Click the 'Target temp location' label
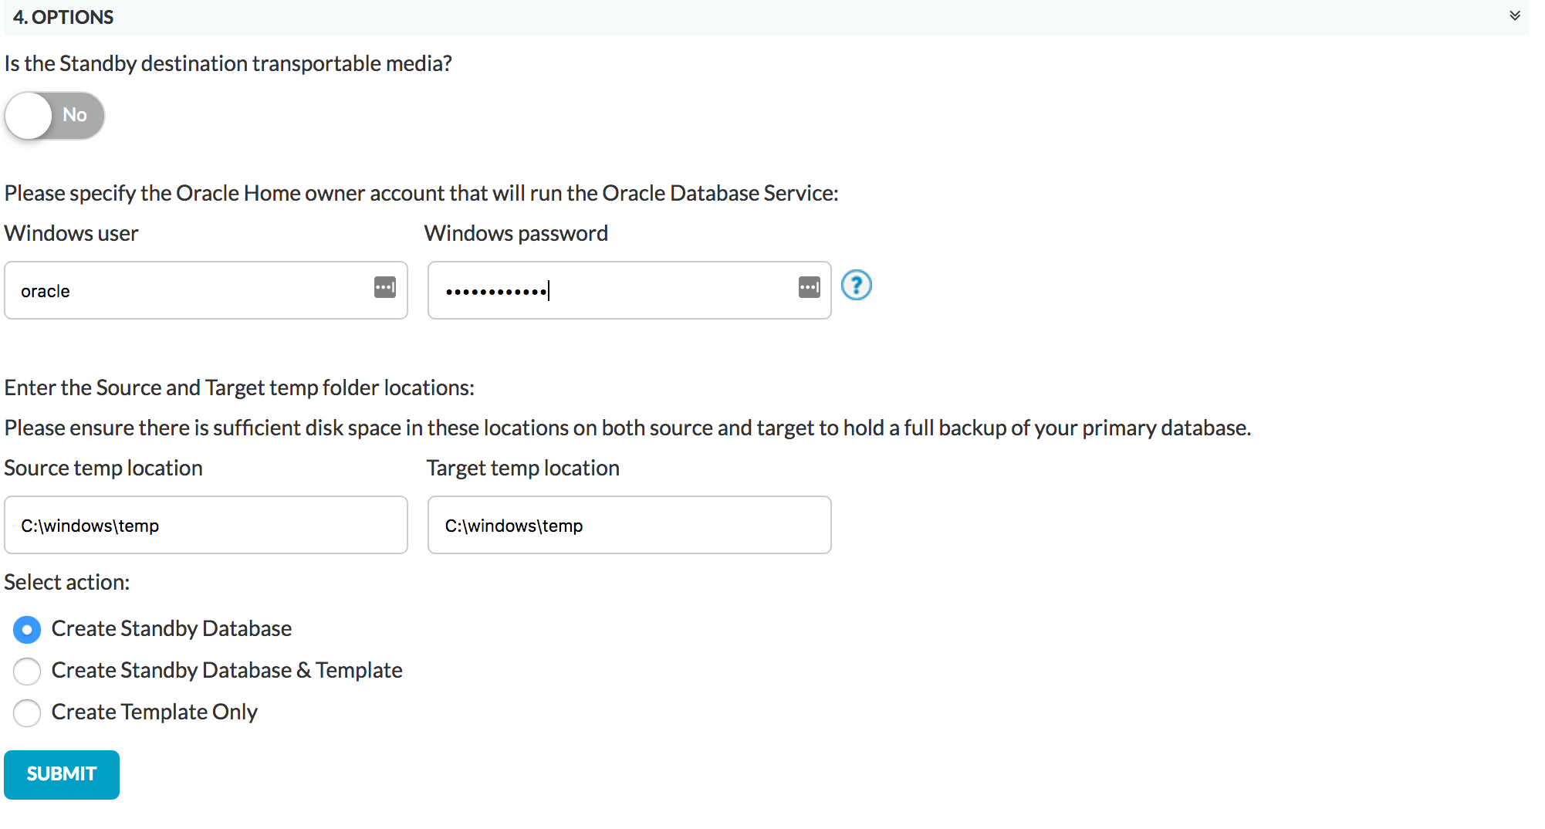 click(x=523, y=469)
